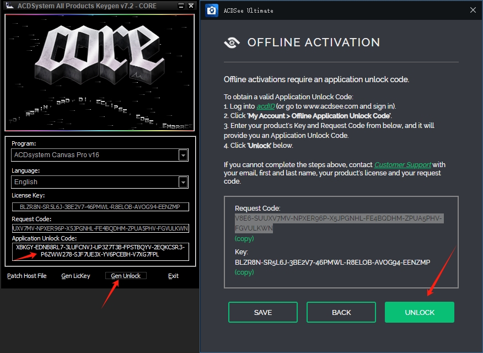The height and width of the screenshot is (353, 483).
Task: Click inside the License Key field
Action: (100, 207)
